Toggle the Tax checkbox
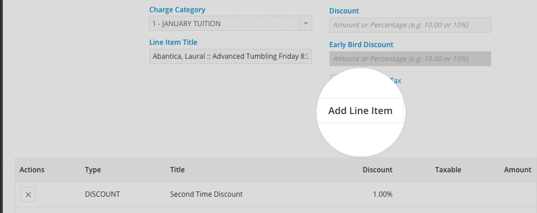Image resolution: width=537 pixels, height=213 pixels. [x=333, y=78]
